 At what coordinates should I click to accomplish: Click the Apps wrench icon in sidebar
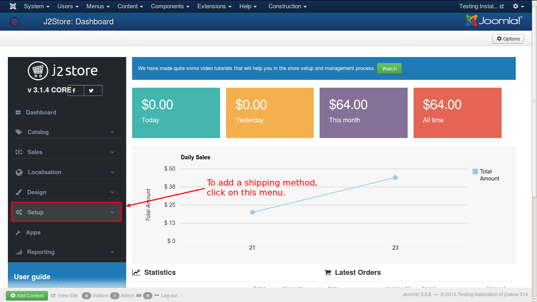18,232
